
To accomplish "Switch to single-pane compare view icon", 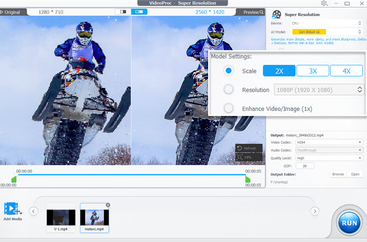I will [x=123, y=12].
